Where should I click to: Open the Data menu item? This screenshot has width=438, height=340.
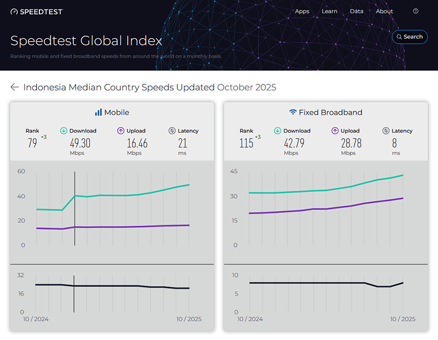click(356, 11)
